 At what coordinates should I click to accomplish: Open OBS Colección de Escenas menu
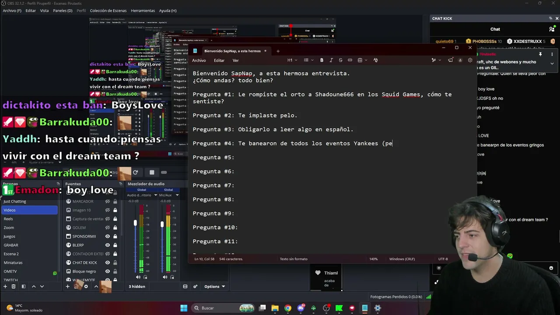pyautogui.click(x=108, y=10)
